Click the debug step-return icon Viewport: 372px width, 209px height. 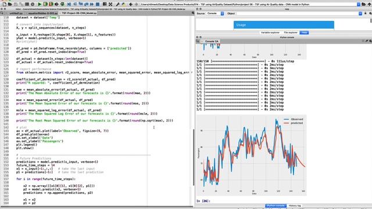(86, 4)
